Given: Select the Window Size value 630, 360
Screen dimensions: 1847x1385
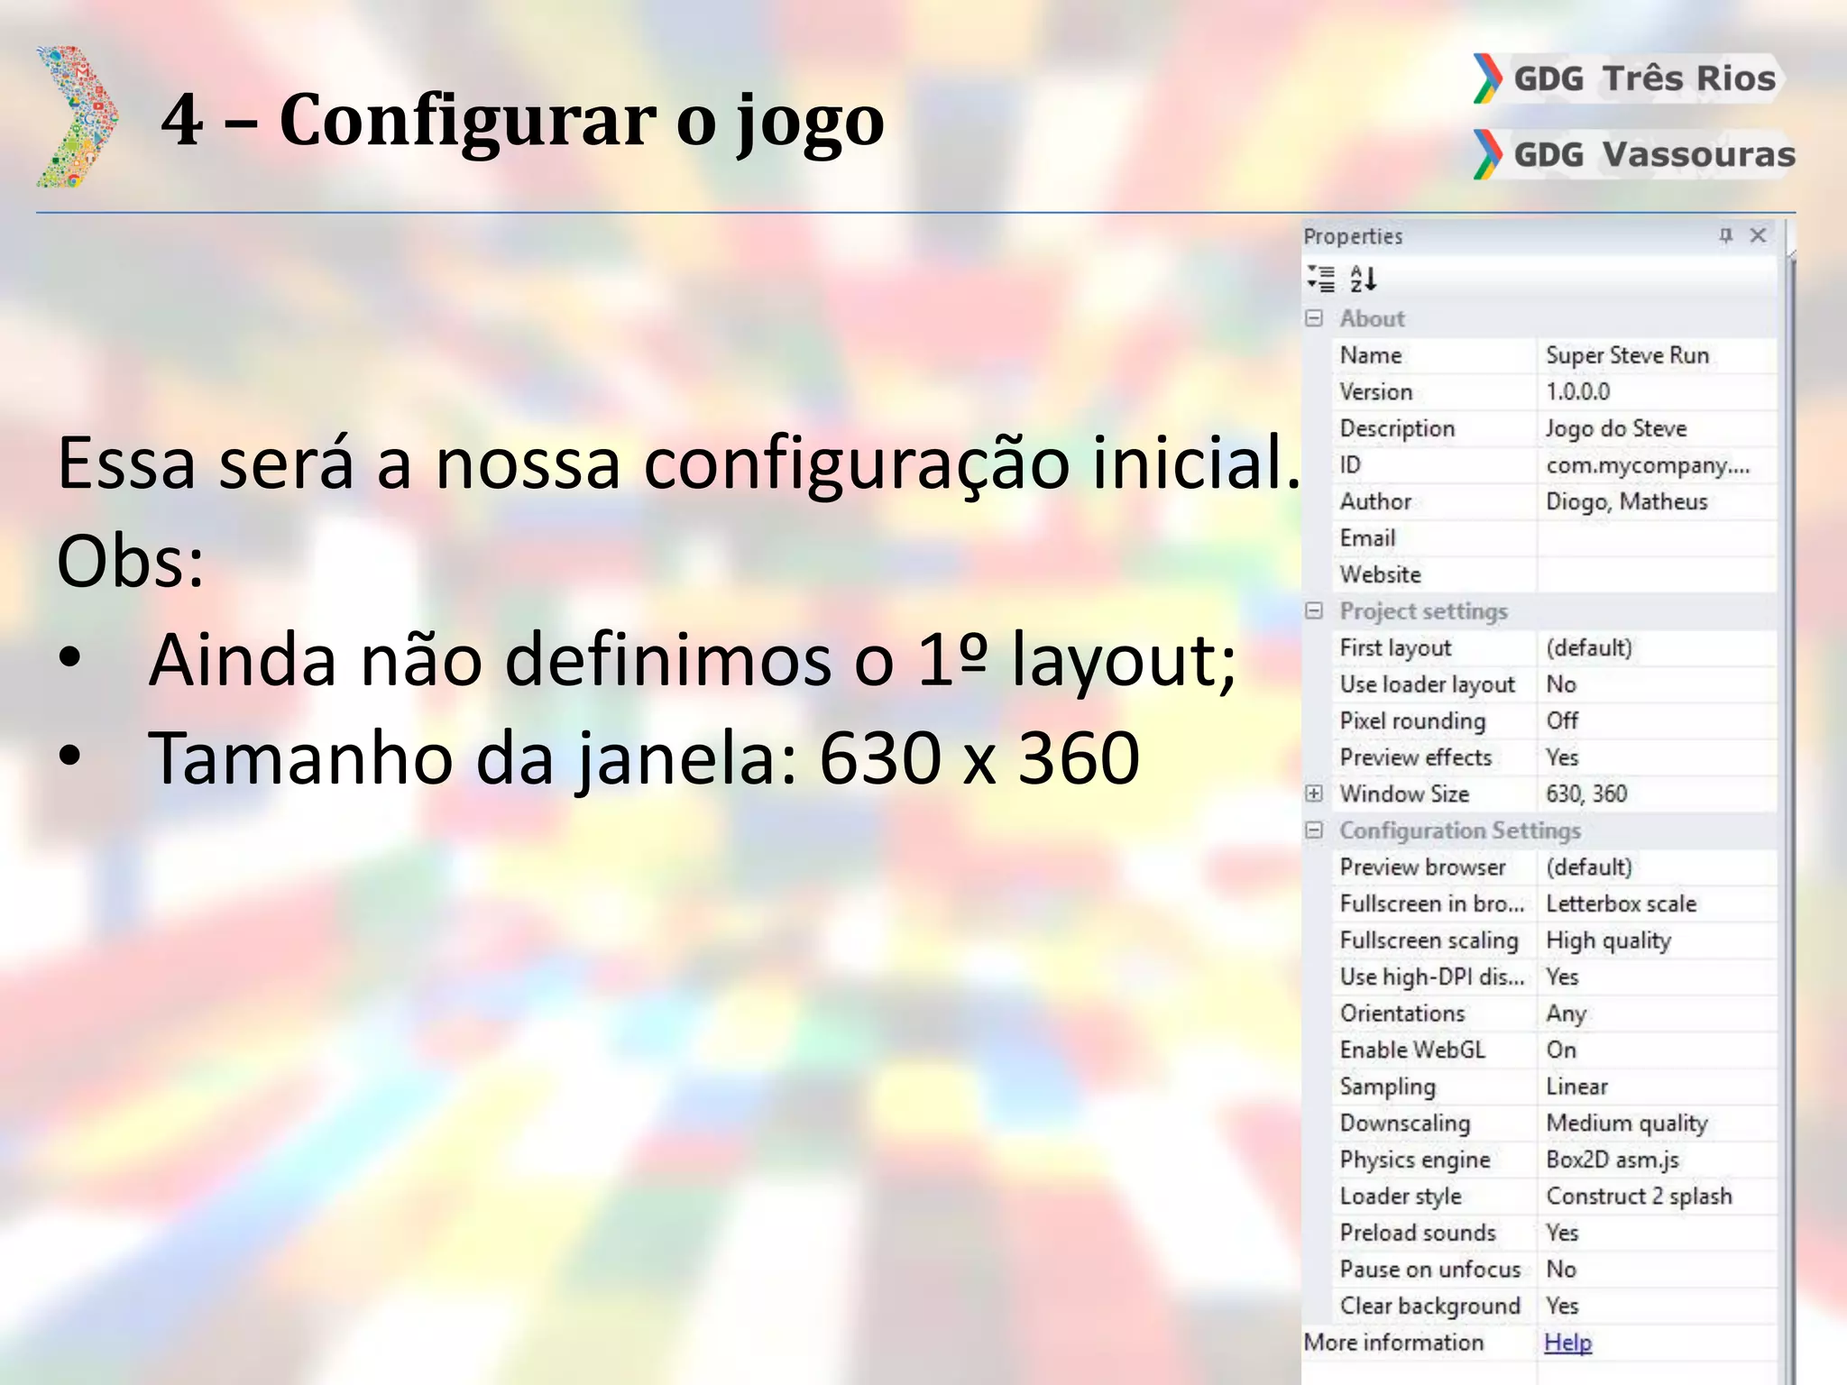Looking at the screenshot, I should pos(1657,794).
